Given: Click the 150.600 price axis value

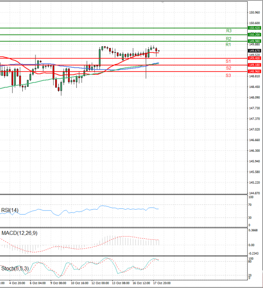Looking at the screenshot, I should pos(254,23).
